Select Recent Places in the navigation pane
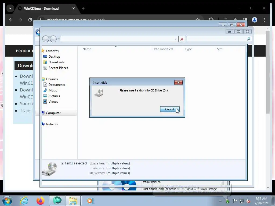The image size is (275, 206). point(58,68)
